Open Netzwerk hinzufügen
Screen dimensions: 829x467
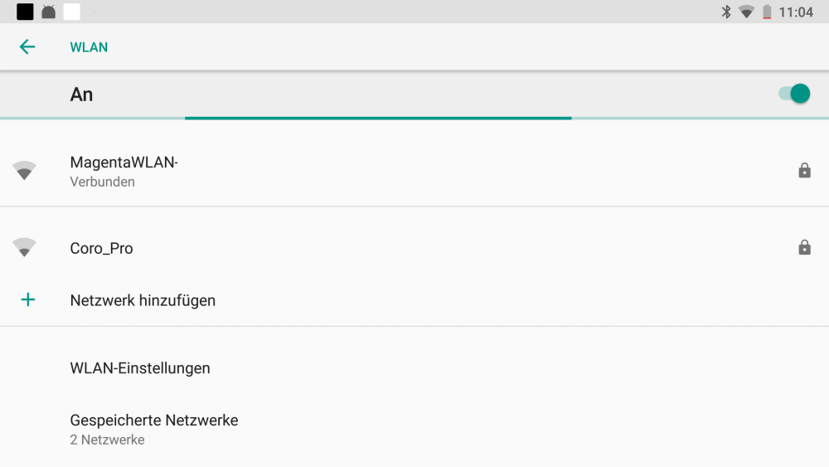click(x=143, y=300)
